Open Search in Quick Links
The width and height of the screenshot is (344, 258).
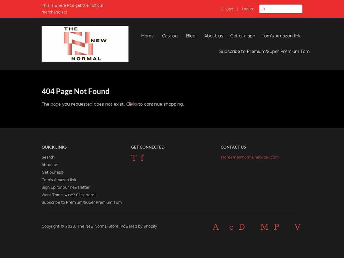click(48, 157)
